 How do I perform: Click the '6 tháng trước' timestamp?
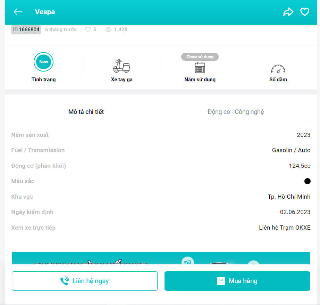(x=61, y=30)
